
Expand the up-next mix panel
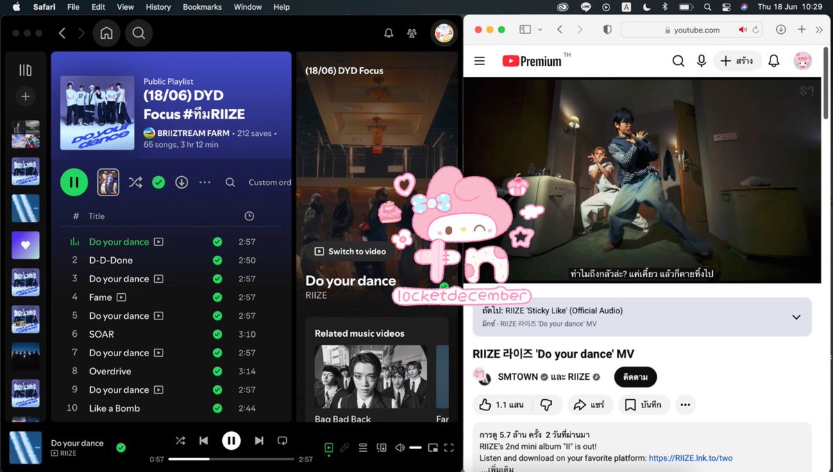coord(796,317)
